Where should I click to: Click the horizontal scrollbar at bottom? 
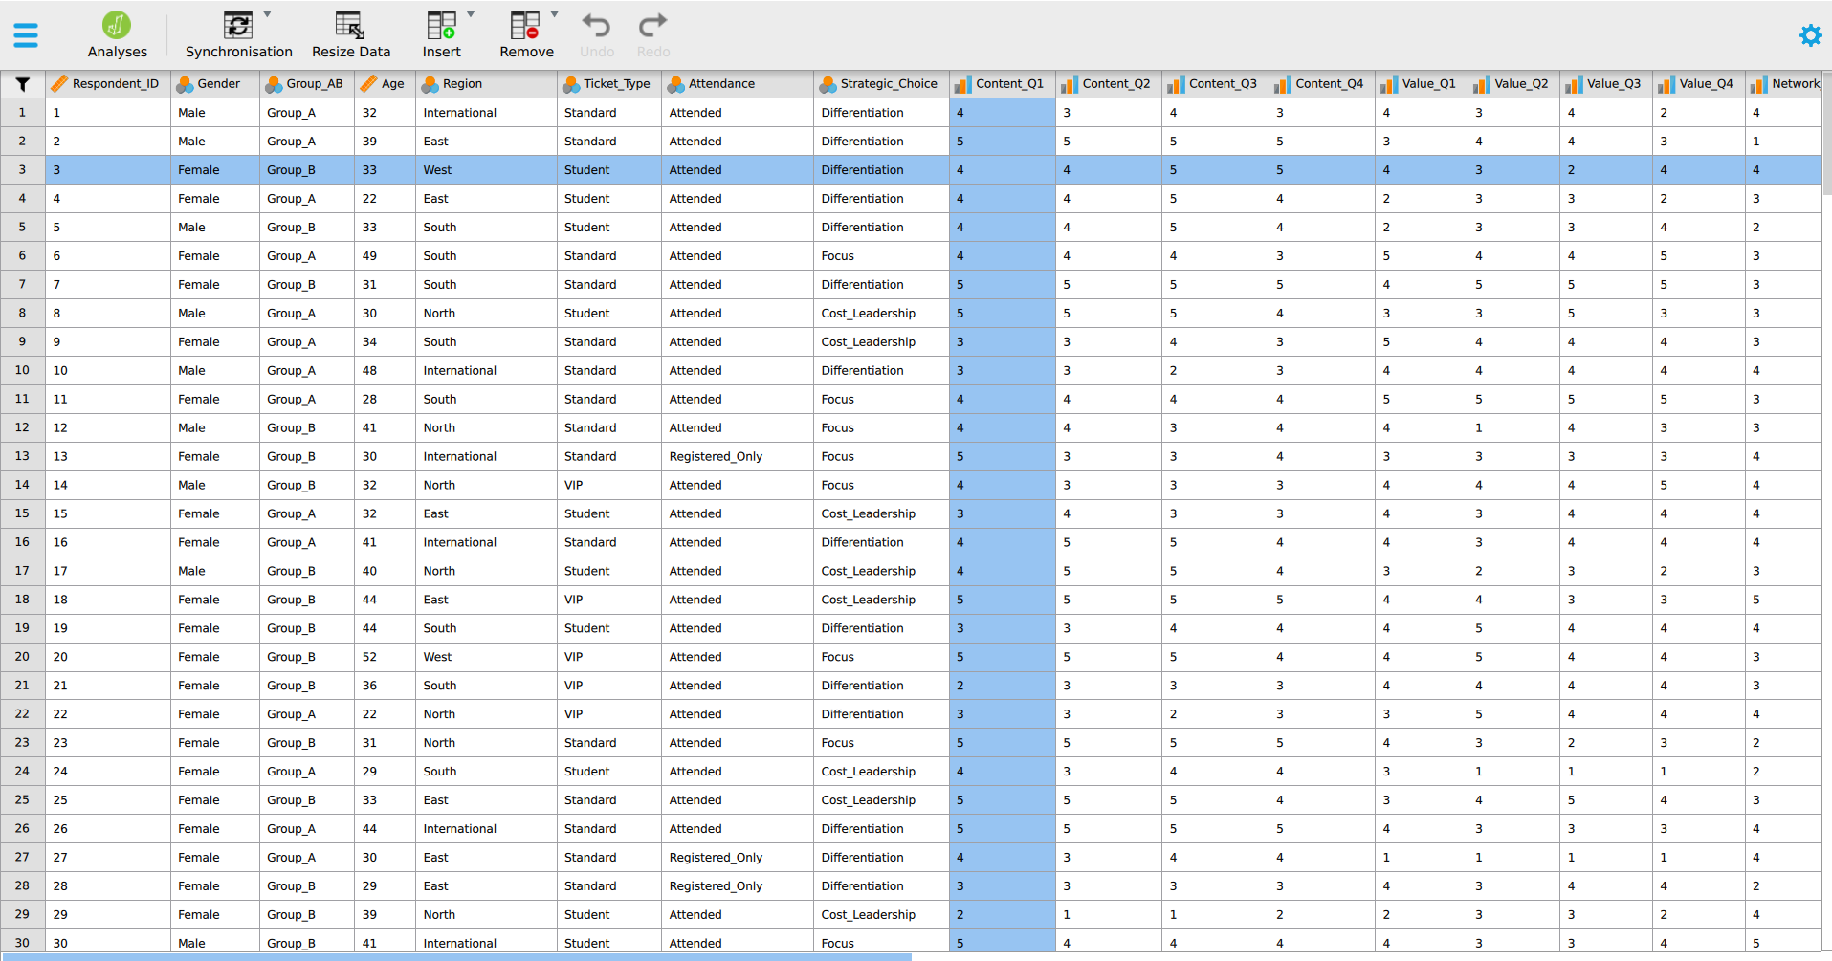(455, 956)
